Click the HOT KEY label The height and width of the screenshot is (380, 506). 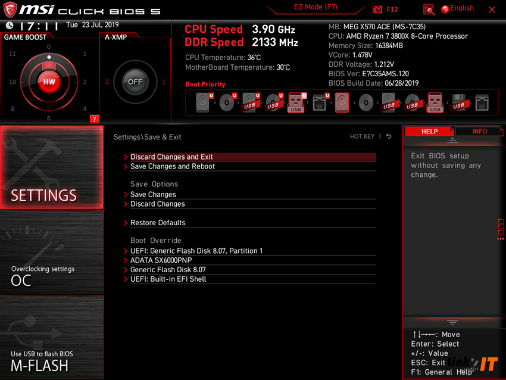[x=362, y=136]
